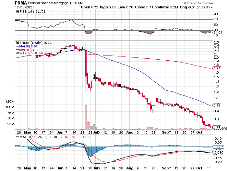Image resolution: width=227 pixels, height=171 pixels.
Task: Click the Volume 5,208,645 legend entry
Action: pyautogui.click(x=32, y=53)
